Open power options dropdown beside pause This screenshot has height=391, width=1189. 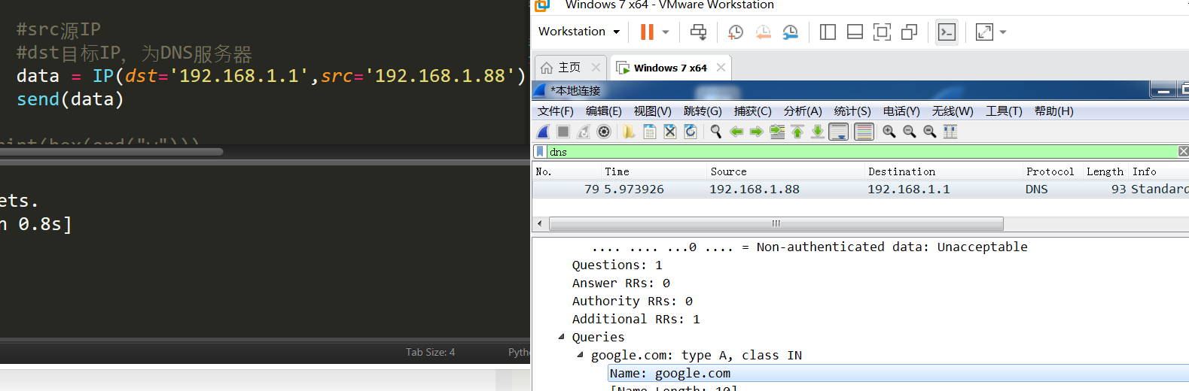[666, 32]
